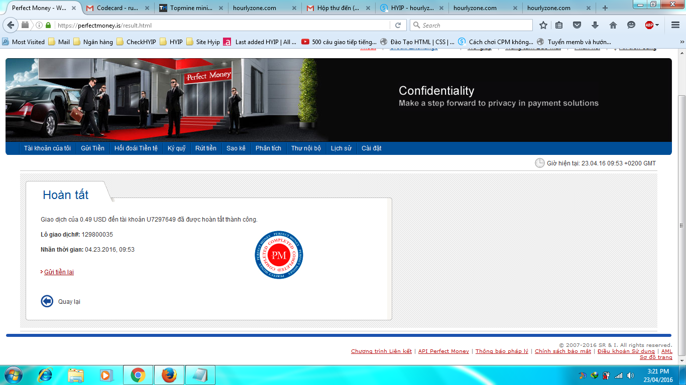Screen dimensions: 686x385
Task: Click the green padlock site security icon
Action: click(x=48, y=25)
